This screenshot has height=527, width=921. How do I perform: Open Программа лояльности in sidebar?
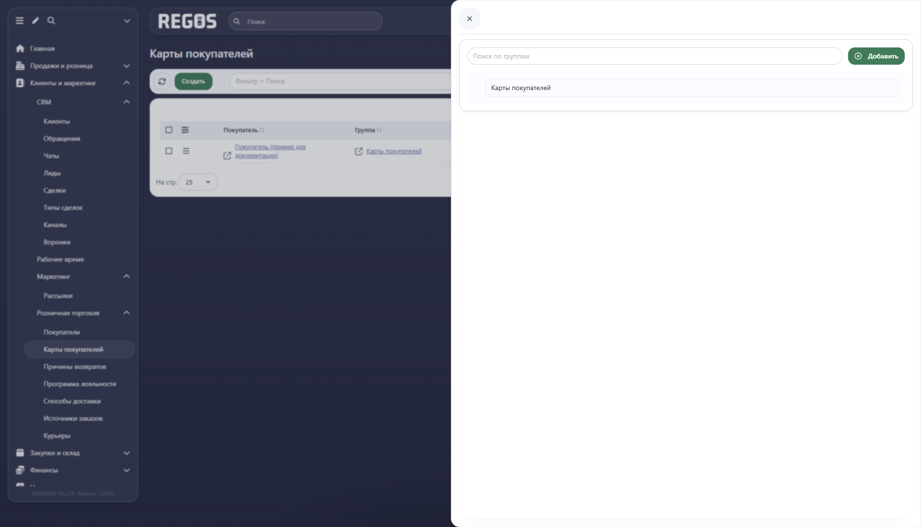tap(80, 384)
